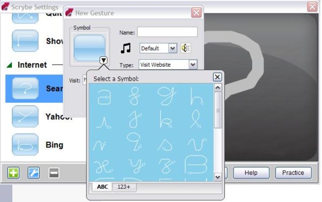The image size is (322, 202).
Task: Click the Practice button
Action: point(293,173)
